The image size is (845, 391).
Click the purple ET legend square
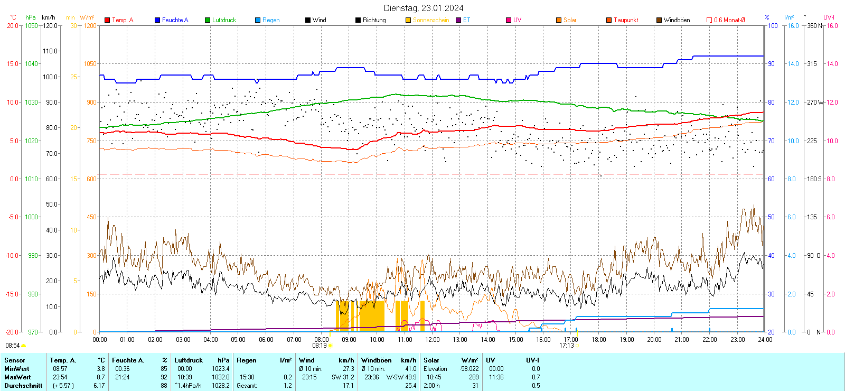(458, 20)
